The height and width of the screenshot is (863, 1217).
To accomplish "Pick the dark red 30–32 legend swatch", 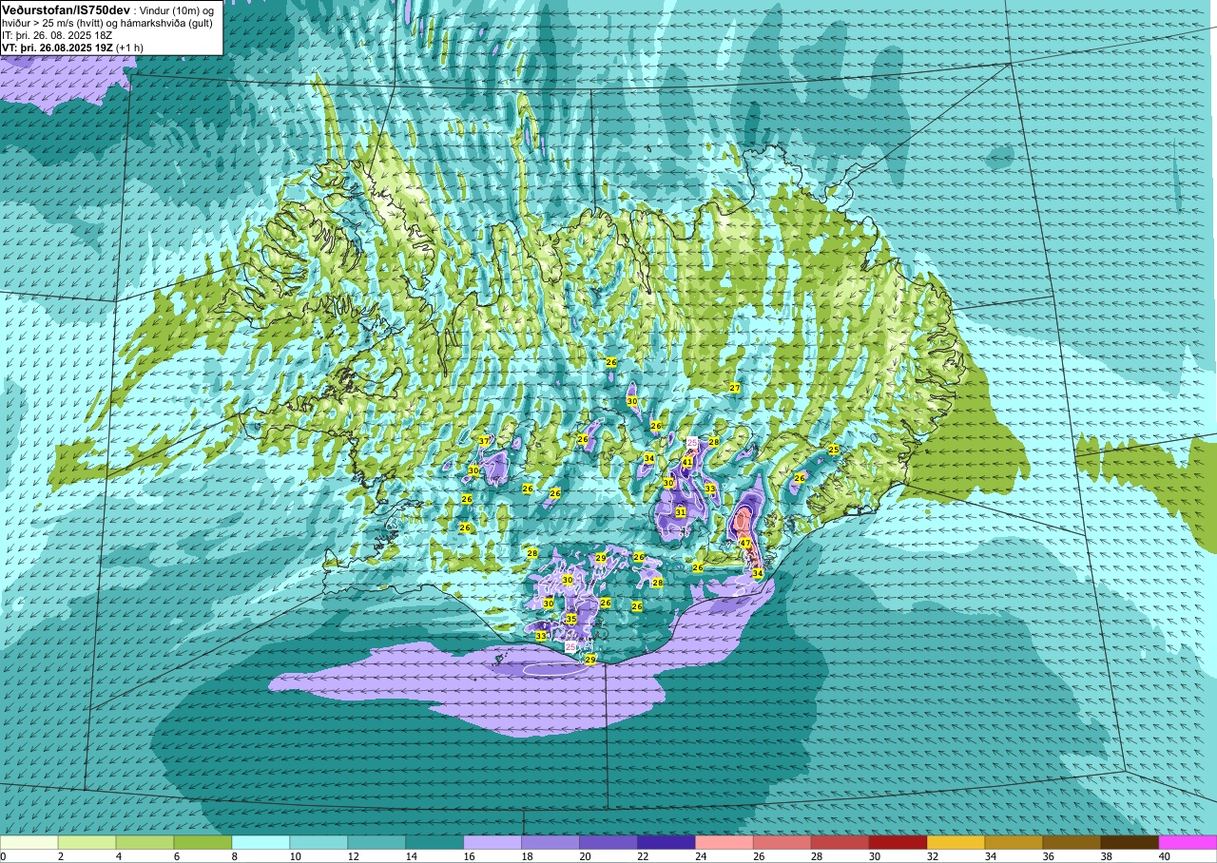I will point(898,842).
